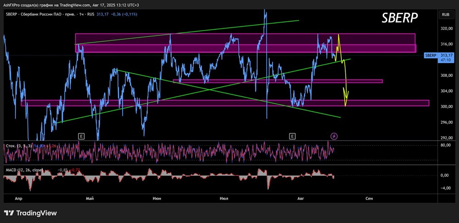Click the 296,00 price scale value

tap(447, 122)
